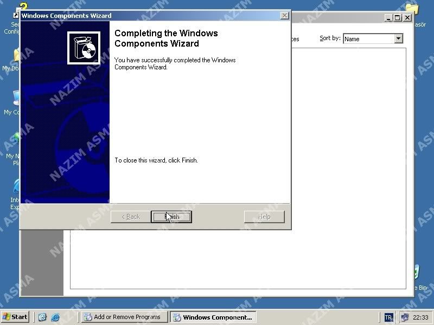The height and width of the screenshot is (325, 434).
Task: Click the successfully completed message text
Action: pyautogui.click(x=175, y=63)
